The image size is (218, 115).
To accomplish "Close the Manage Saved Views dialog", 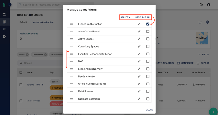I will tap(149, 110).
